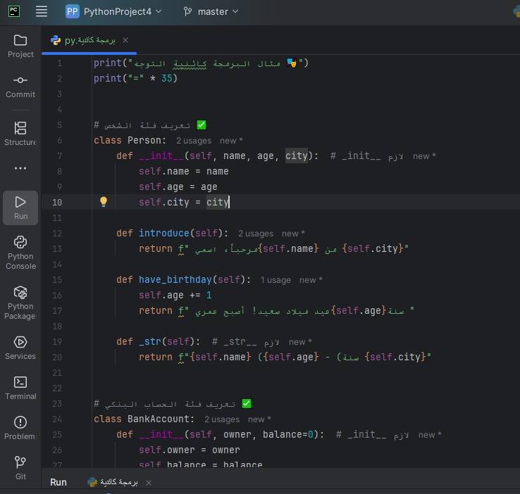Click highlighted 'city' parameter on line 7
The height and width of the screenshot is (494, 520).
pos(297,156)
